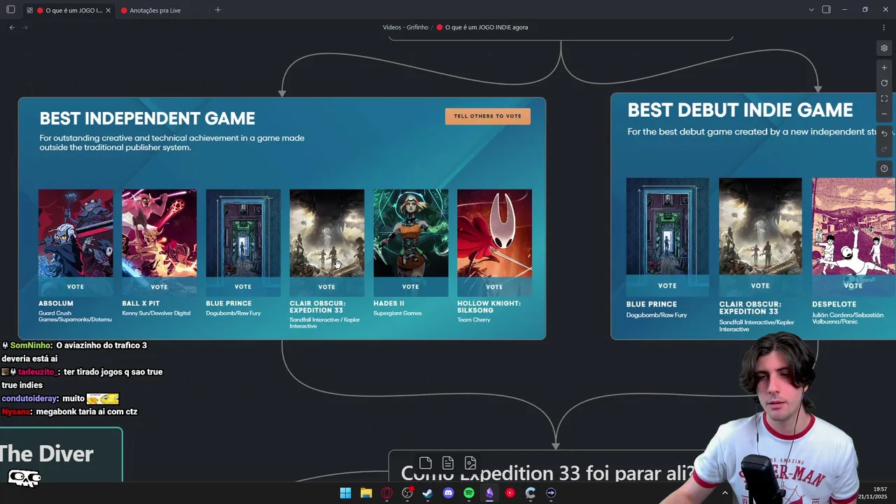Click 'Team Cherry' developer text
896x504 pixels.
(x=474, y=320)
